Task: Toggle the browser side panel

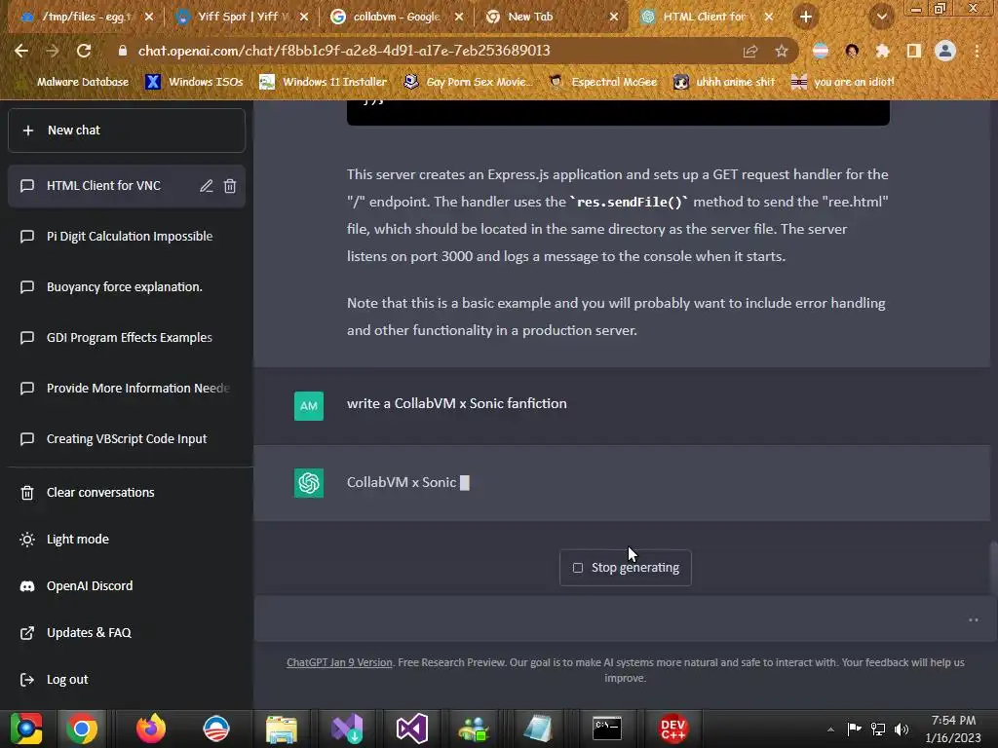Action: 913,51
